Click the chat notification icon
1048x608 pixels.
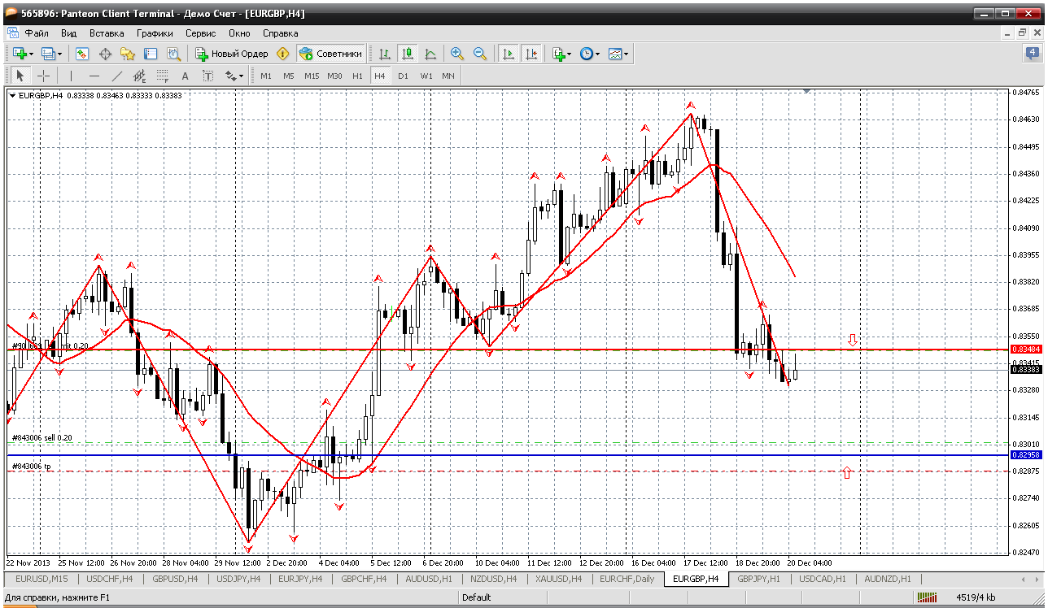pyautogui.click(x=1032, y=54)
